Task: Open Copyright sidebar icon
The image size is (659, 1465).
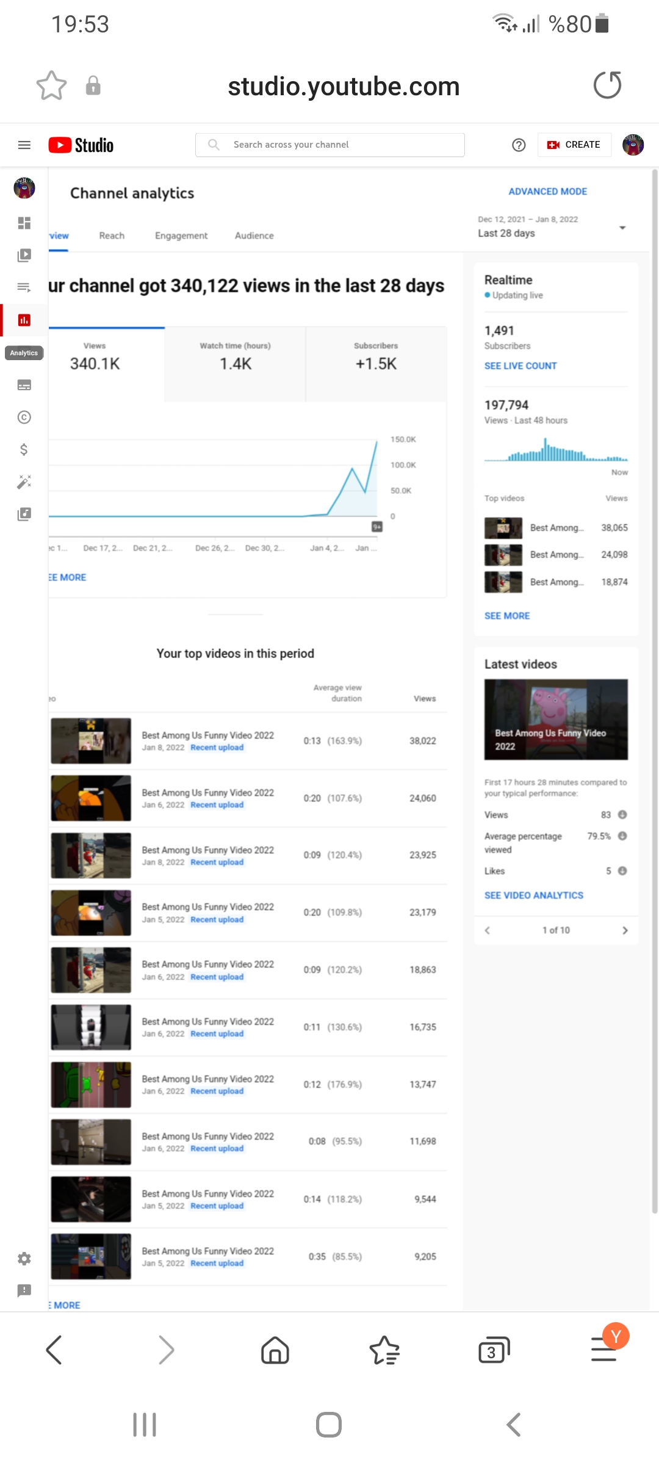Action: coord(24,418)
